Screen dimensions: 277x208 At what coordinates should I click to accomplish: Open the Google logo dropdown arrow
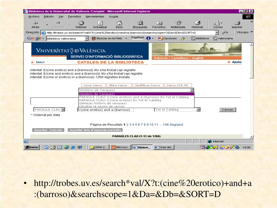tap(43, 38)
